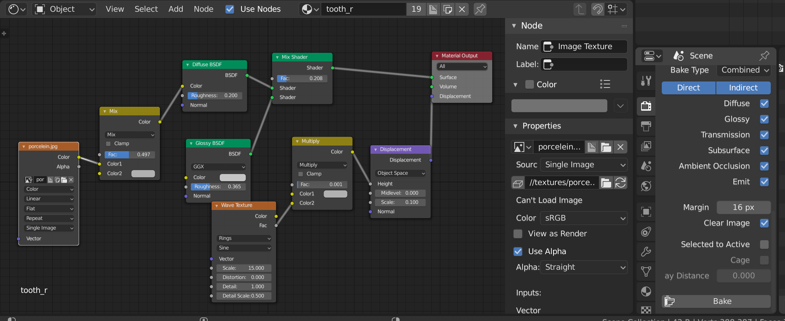
Task: Click the Mix node Color2 swatch
Action: 143,173
